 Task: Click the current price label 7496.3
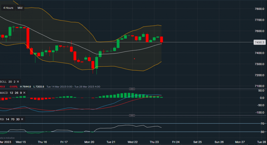tap(259, 42)
